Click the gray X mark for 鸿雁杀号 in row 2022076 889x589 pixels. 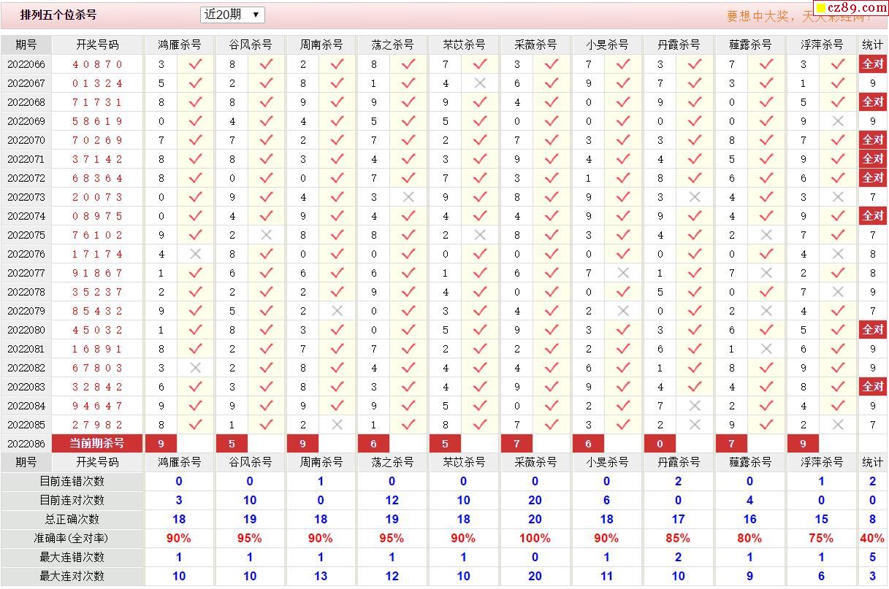pos(195,254)
